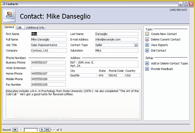
Task: Open Add or Delete Contact Types
Action: click(x=169, y=63)
